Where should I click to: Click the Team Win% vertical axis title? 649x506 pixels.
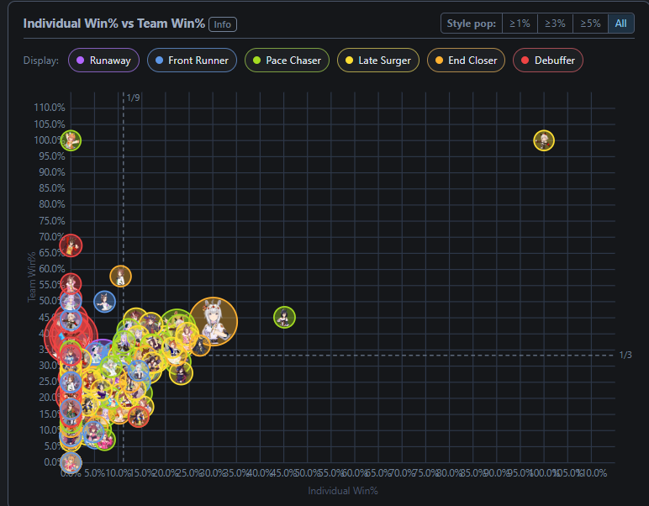coord(31,277)
